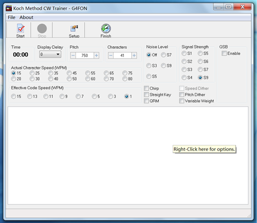257x223 pixels.
Task: Click the Characters field showing 41
Action: point(122,55)
